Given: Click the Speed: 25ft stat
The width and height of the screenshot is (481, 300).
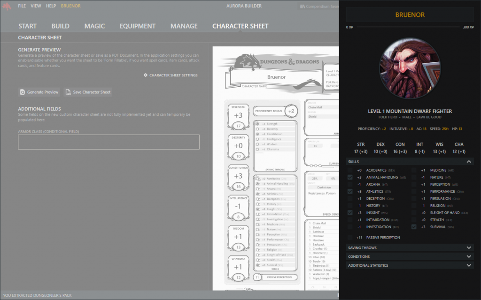Looking at the screenshot, I should click(439, 129).
